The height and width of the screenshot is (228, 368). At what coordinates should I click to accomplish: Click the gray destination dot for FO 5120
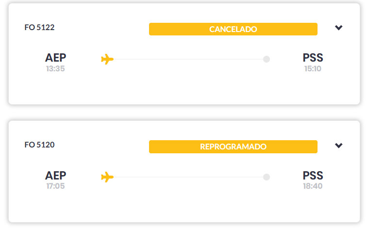266,177
